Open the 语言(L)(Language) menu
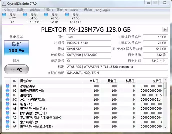Image resolution: width=172 pixels, height=134 pixels. [97, 10]
